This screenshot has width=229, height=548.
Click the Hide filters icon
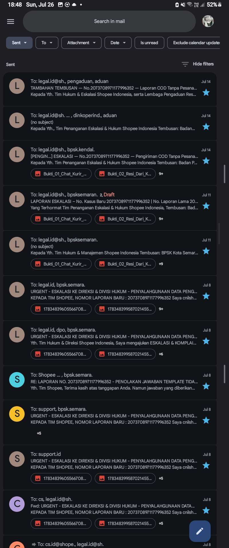click(x=185, y=64)
